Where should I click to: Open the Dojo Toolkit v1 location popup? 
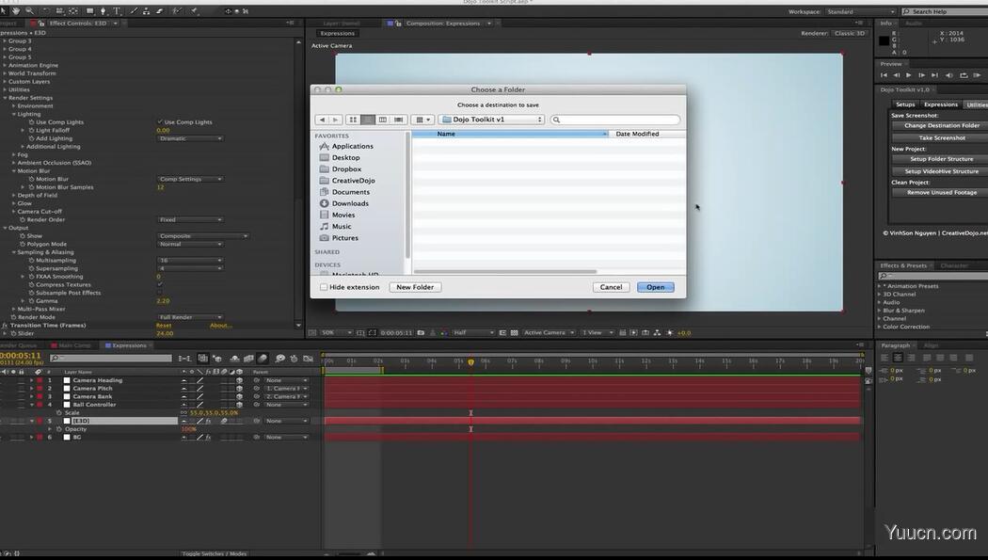(x=491, y=120)
